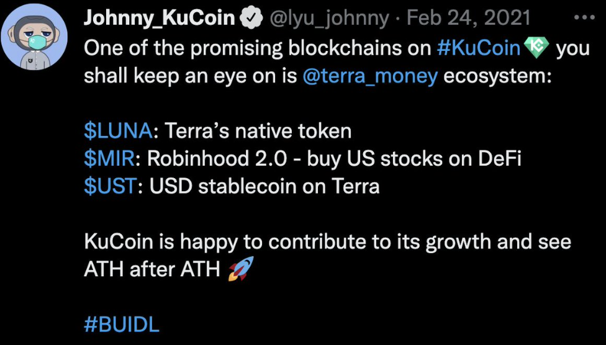The height and width of the screenshot is (345, 606).
Task: Open the tweet's three-dot more options menu
Action: click(x=585, y=17)
